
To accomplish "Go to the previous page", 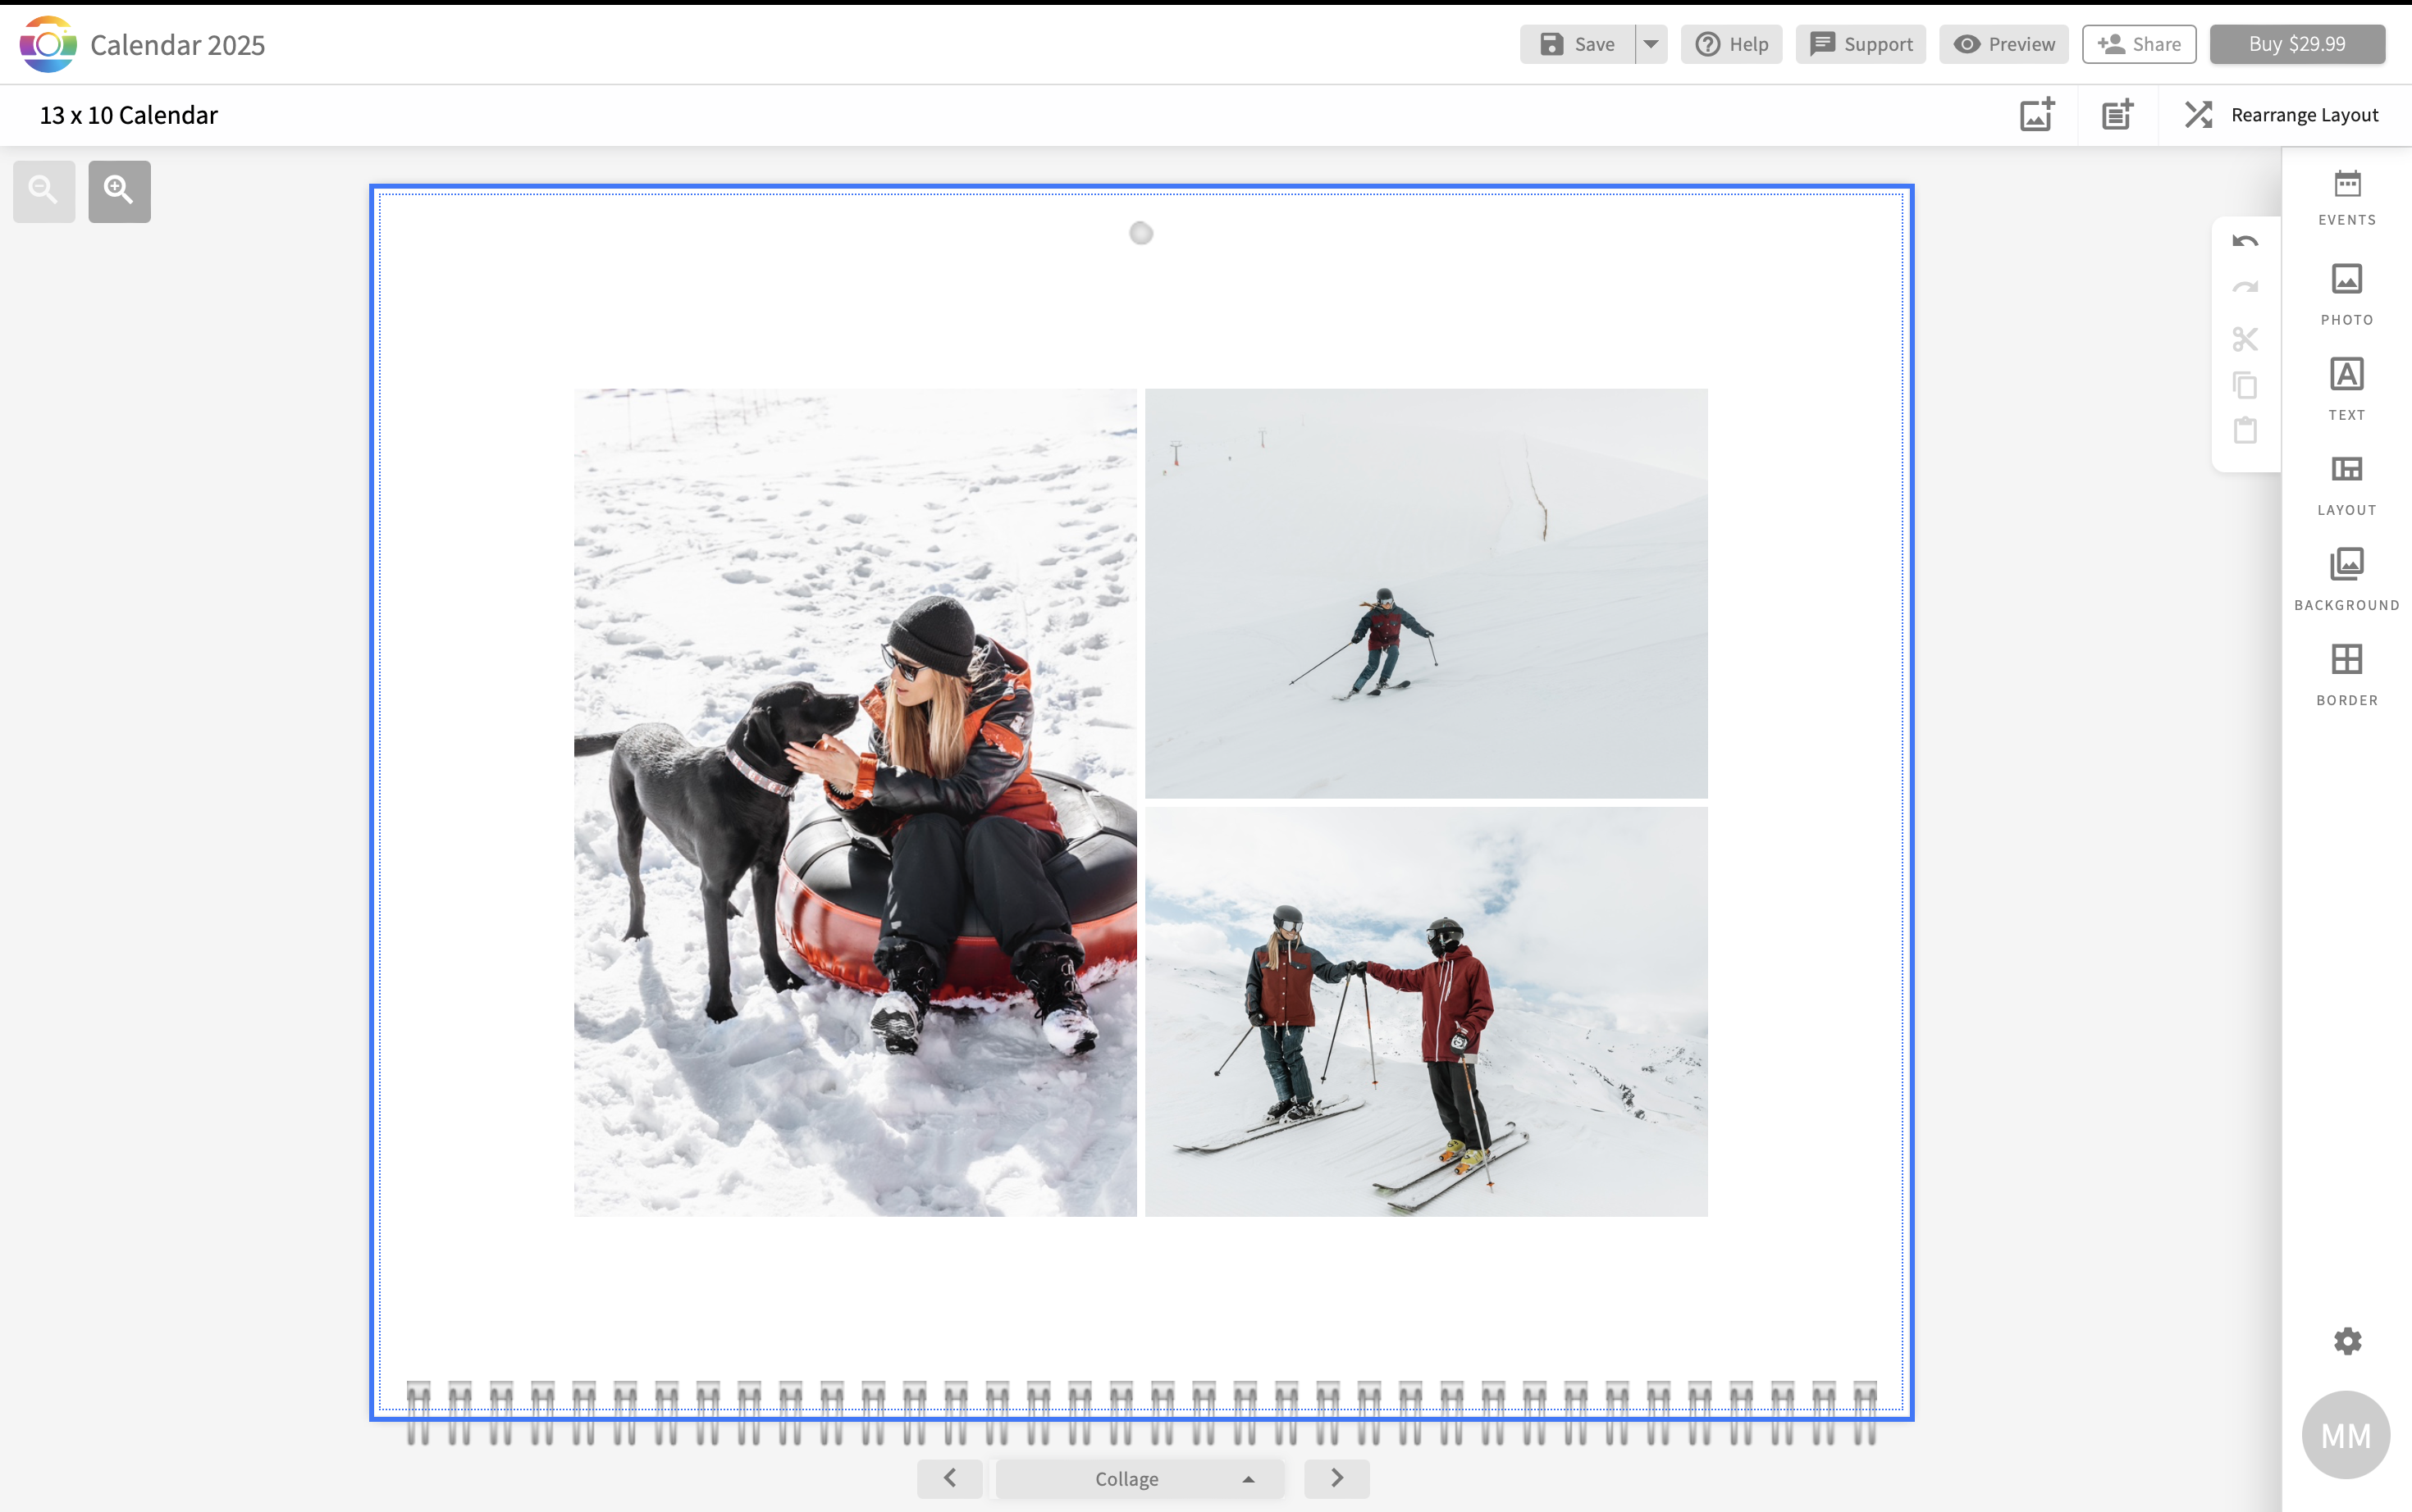I will [x=949, y=1478].
